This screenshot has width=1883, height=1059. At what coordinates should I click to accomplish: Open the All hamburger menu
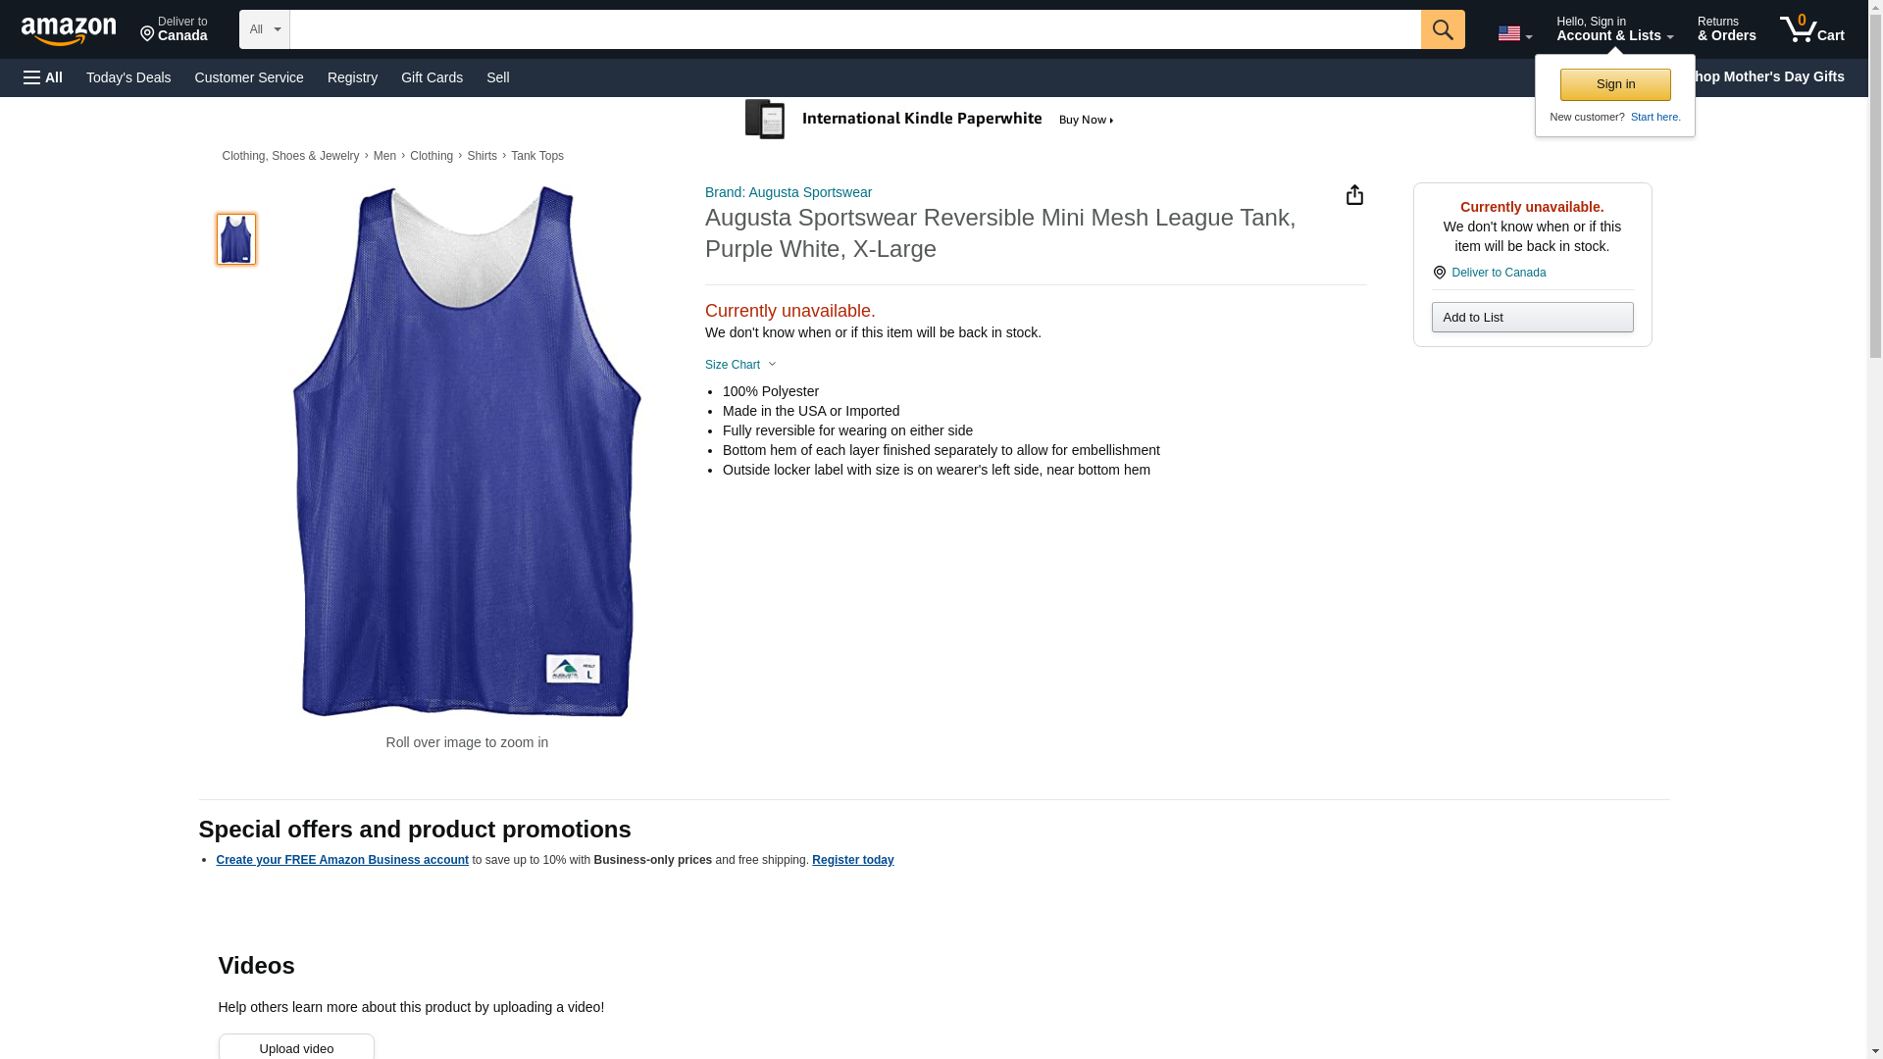pos(43,77)
